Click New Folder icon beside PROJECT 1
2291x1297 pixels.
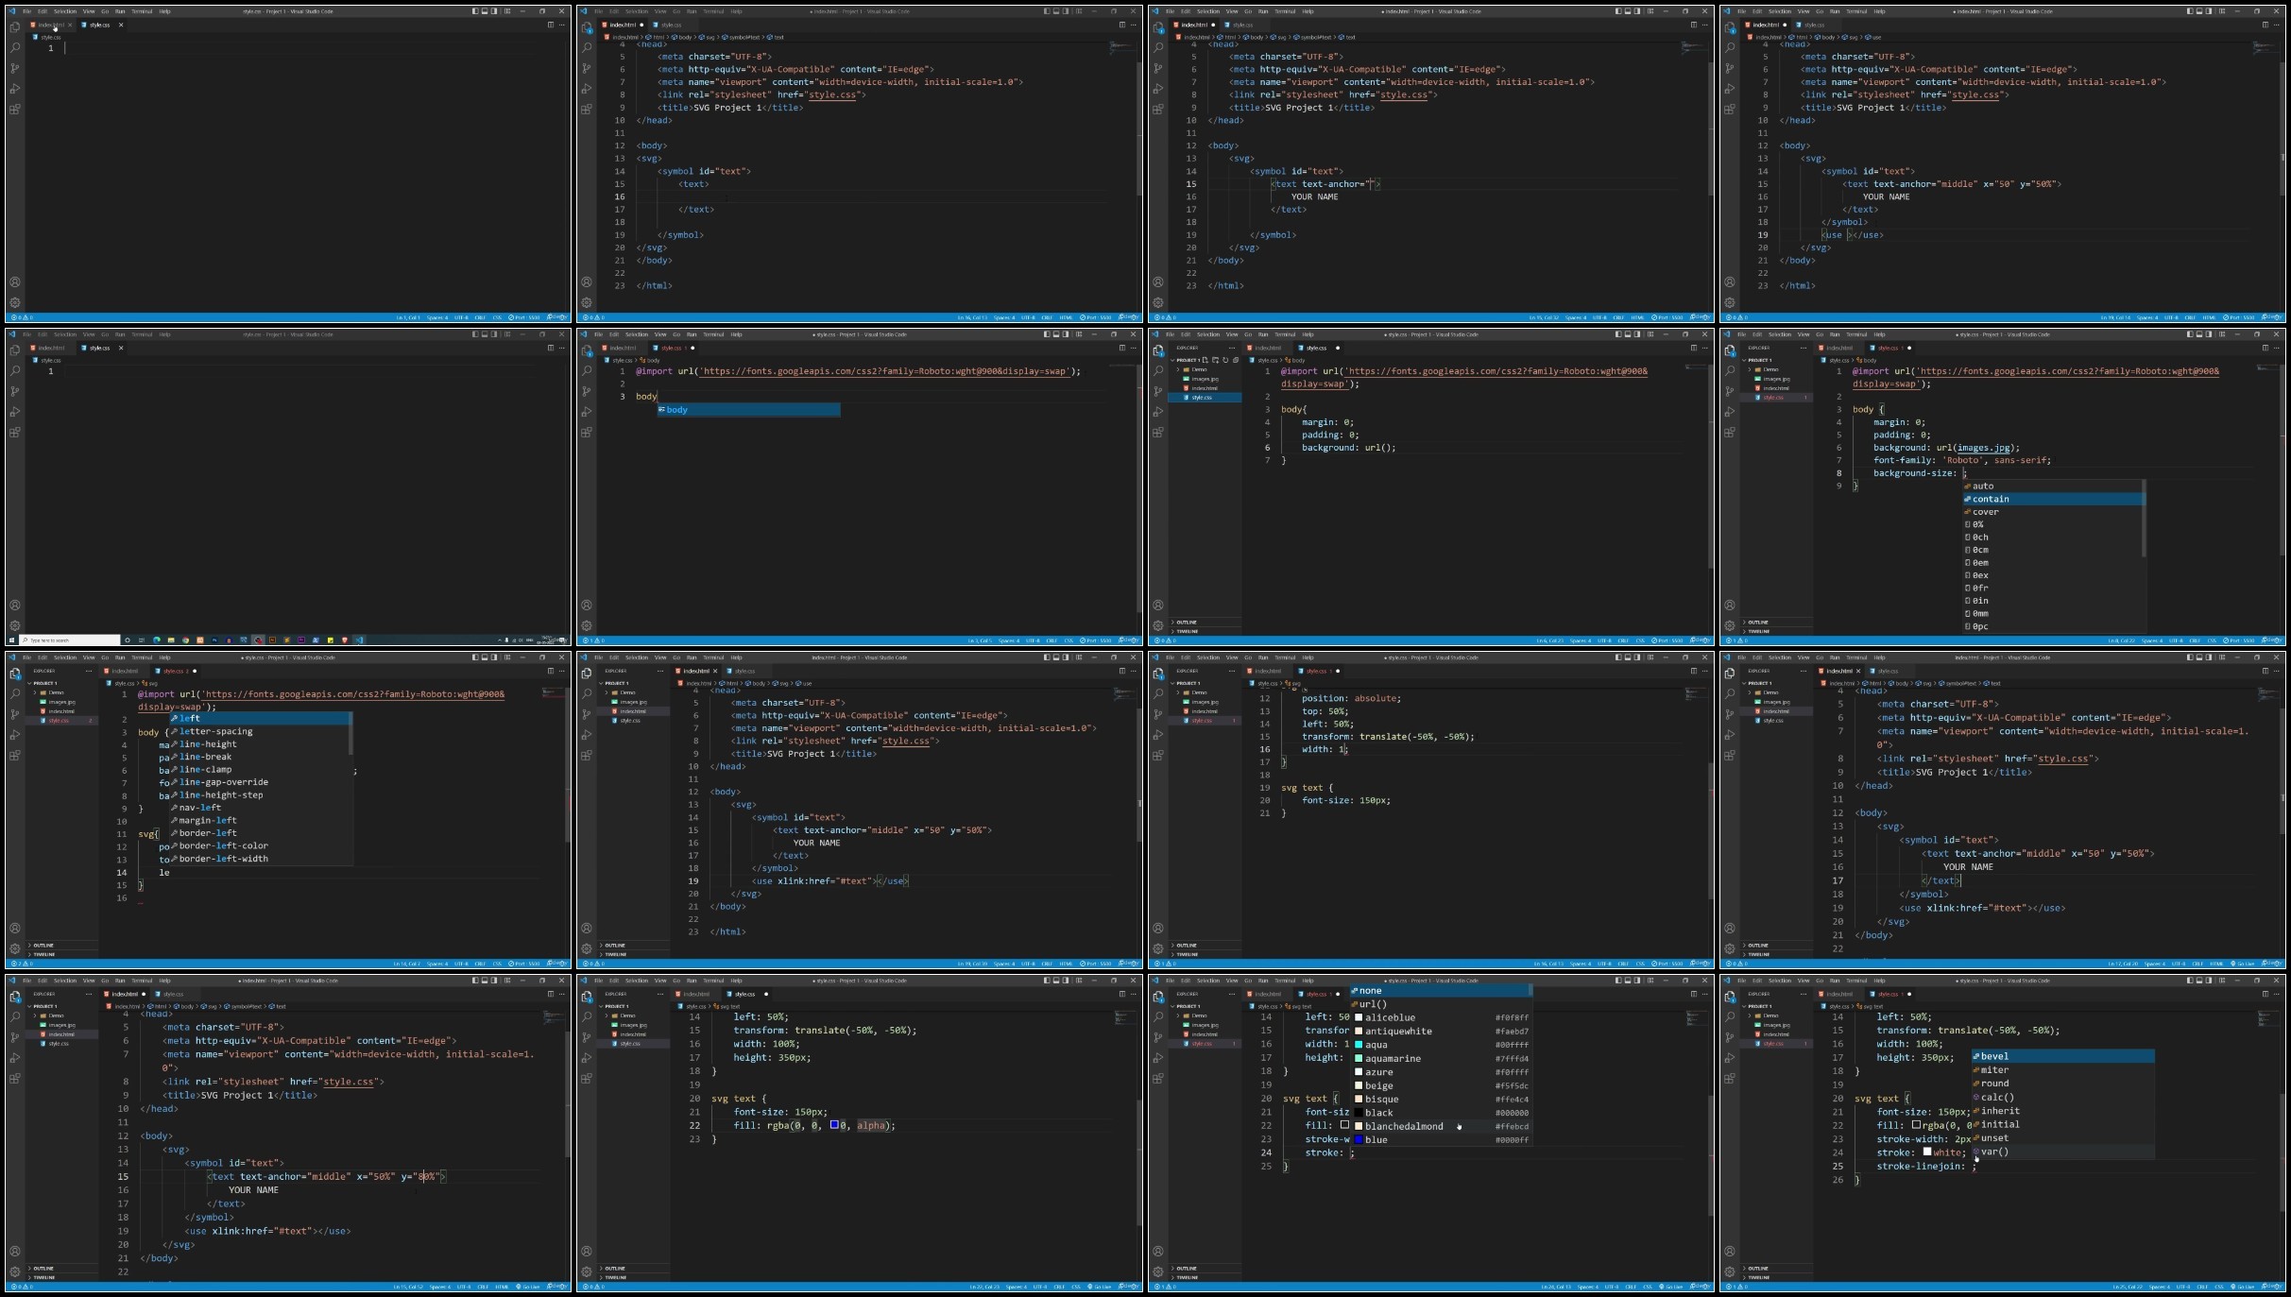click(1215, 360)
